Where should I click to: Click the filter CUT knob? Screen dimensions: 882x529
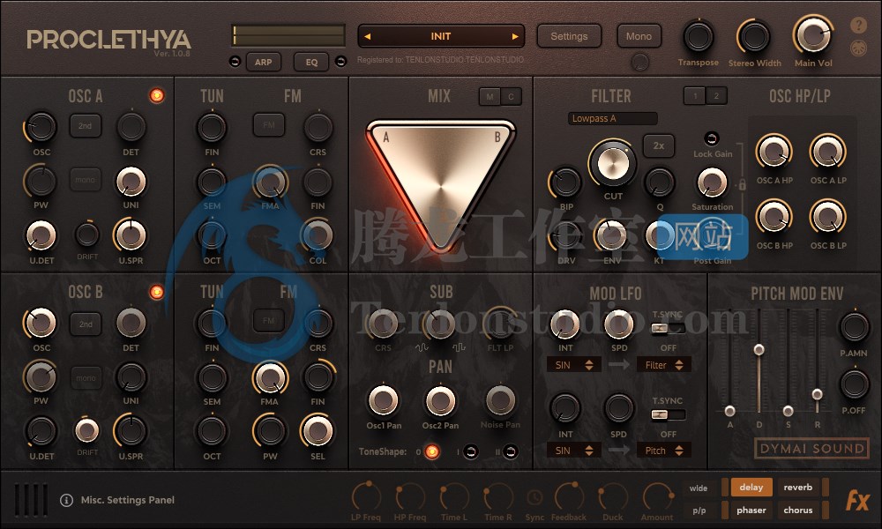tap(613, 164)
